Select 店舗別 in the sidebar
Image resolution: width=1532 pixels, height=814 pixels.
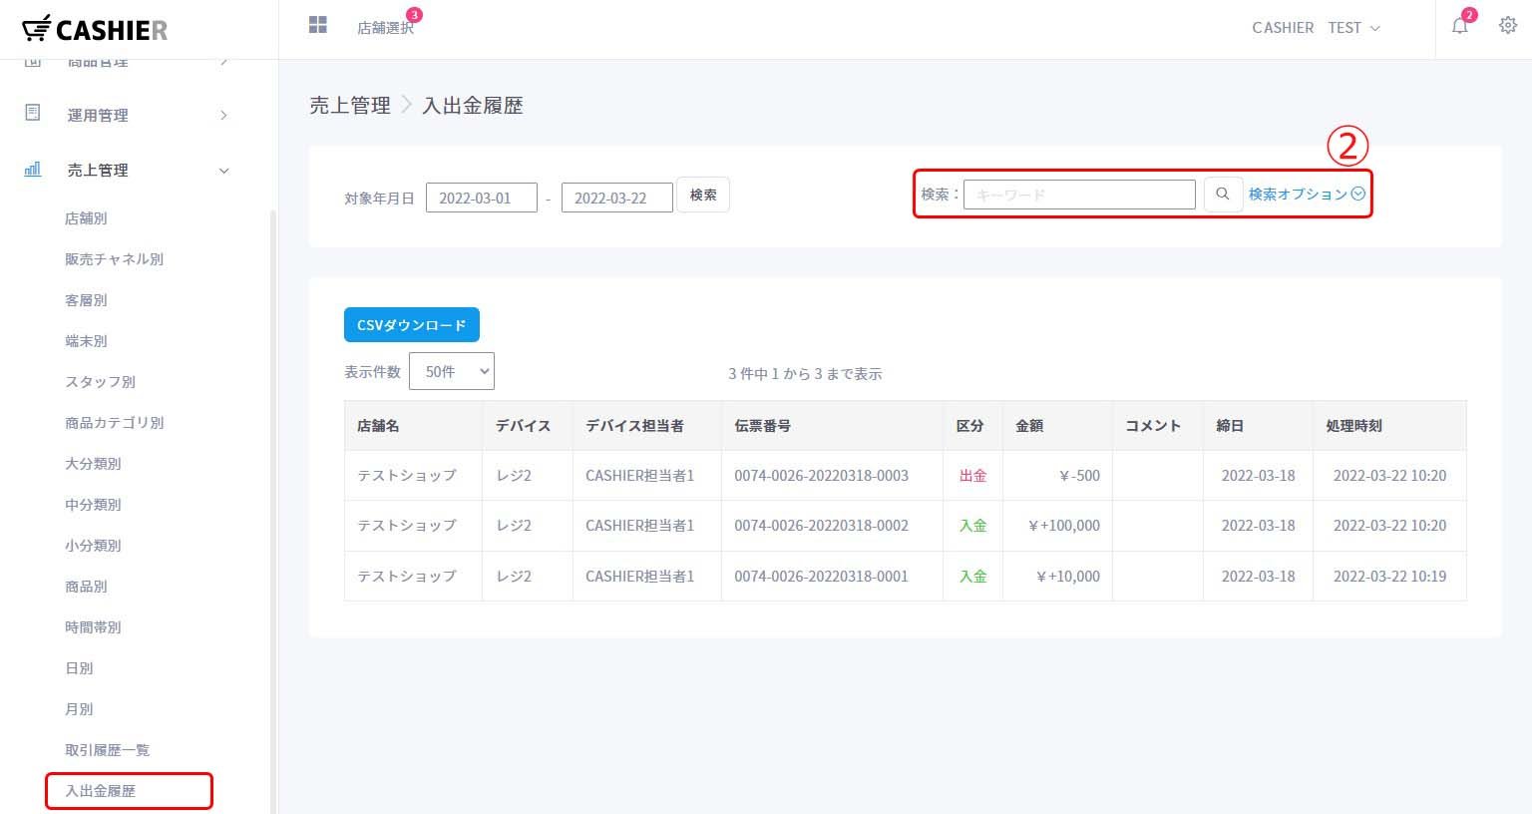86,218
